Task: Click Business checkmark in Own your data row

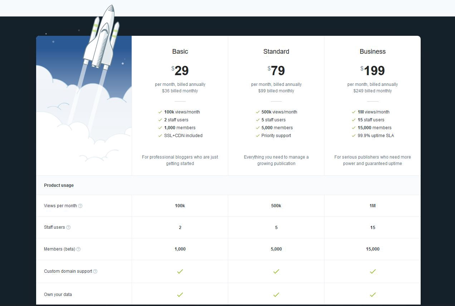Action: pos(373,295)
